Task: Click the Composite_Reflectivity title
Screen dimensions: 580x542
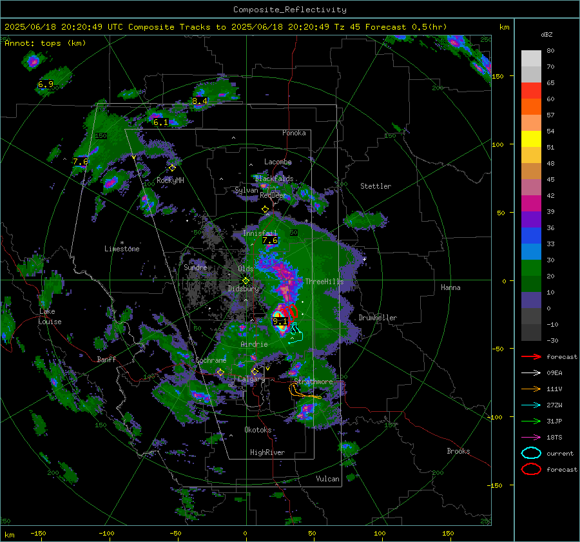Action: tap(290, 10)
